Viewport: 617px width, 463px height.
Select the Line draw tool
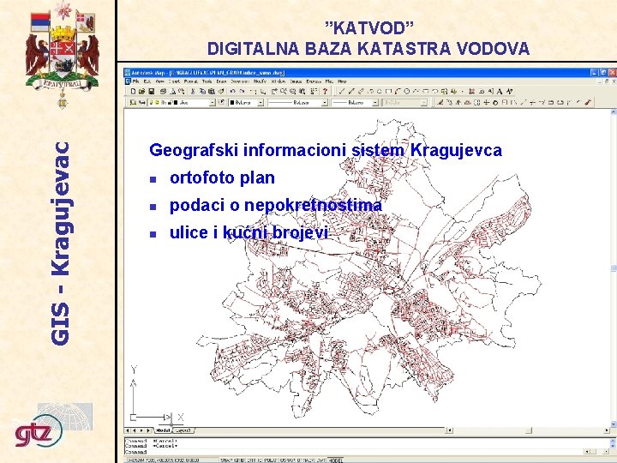341,92
